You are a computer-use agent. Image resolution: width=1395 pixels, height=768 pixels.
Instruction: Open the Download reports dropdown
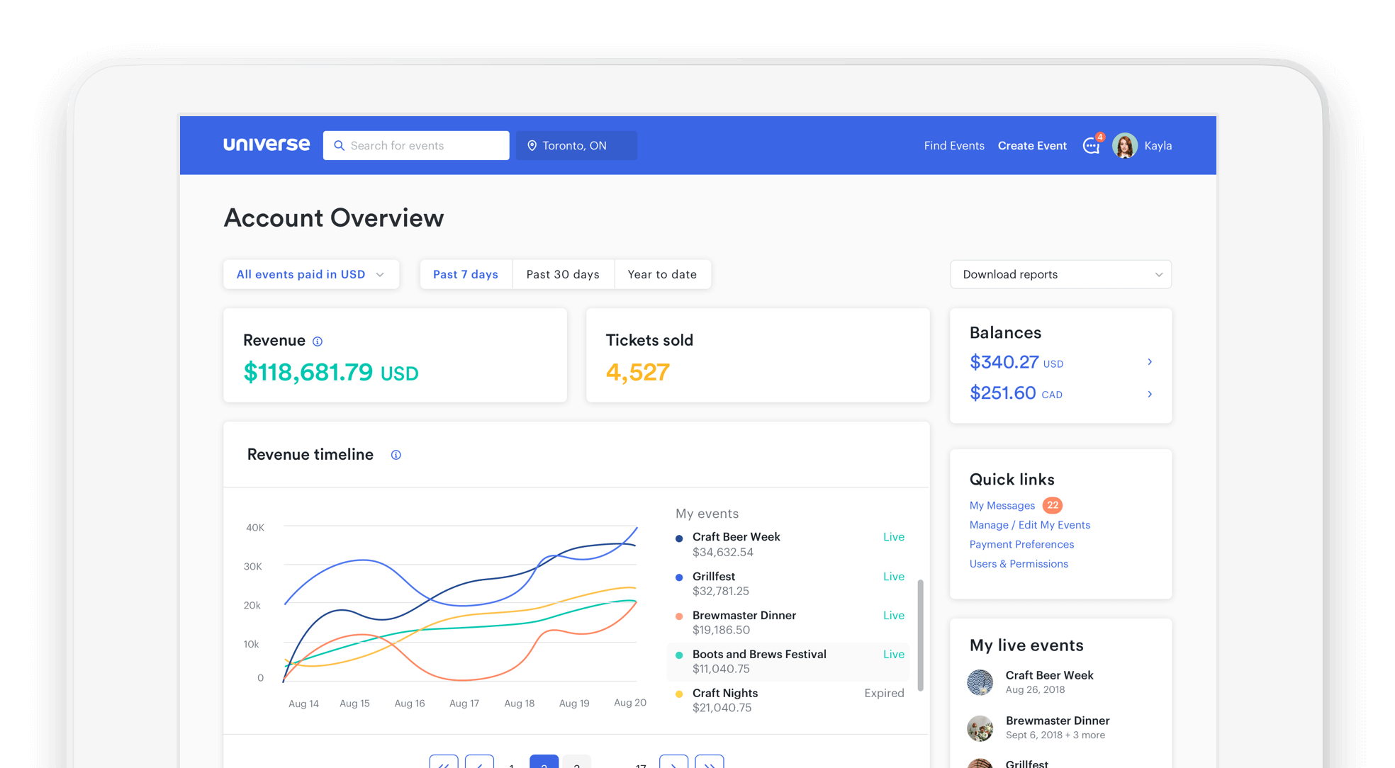tap(1060, 274)
